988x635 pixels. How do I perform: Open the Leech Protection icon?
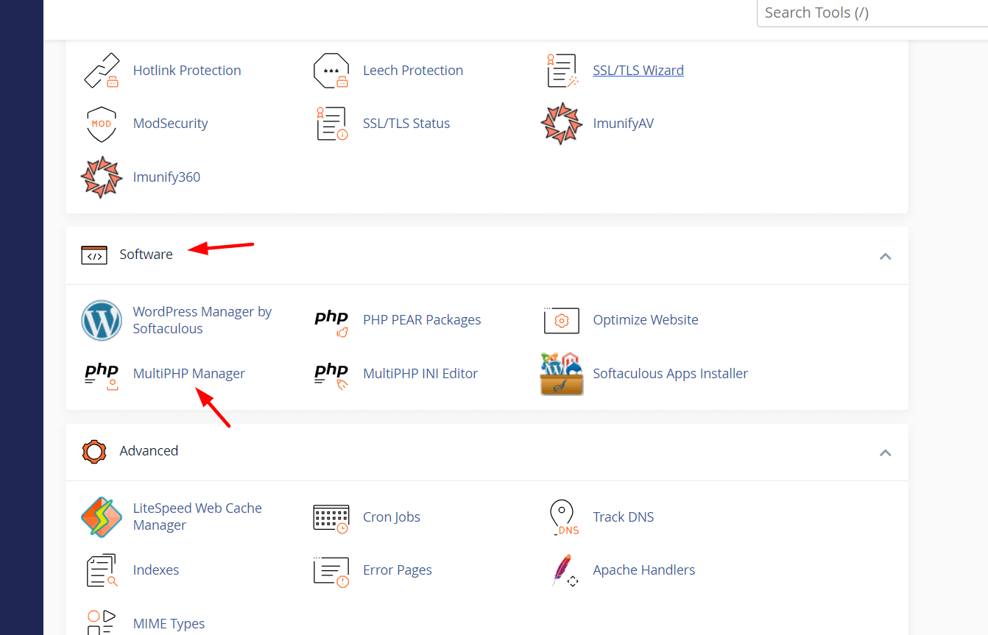[331, 71]
